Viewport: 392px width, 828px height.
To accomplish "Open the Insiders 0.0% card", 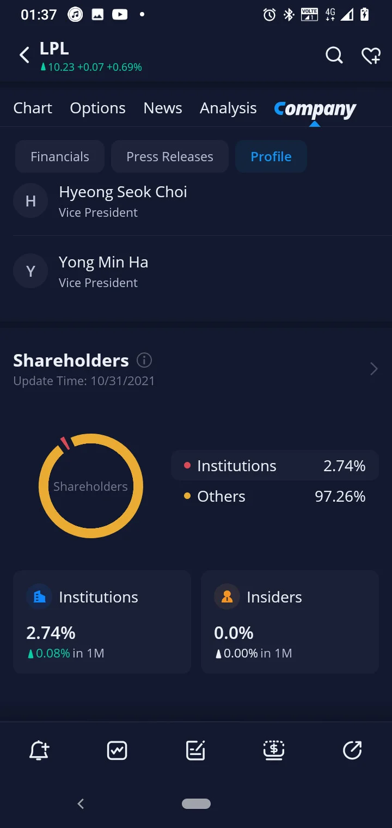I will (290, 622).
